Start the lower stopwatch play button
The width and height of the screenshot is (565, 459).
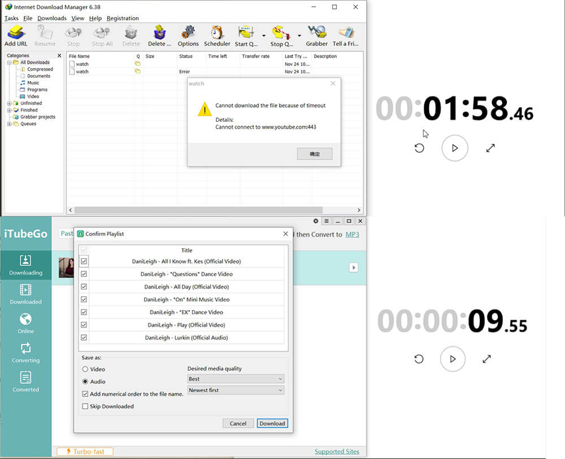click(x=453, y=359)
